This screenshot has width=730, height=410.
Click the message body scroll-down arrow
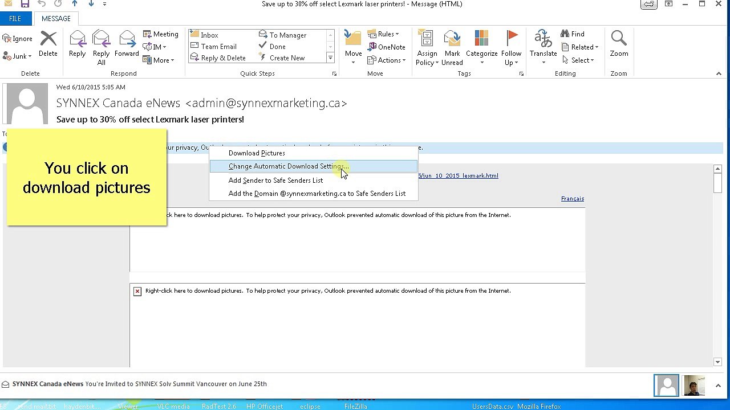(x=717, y=362)
